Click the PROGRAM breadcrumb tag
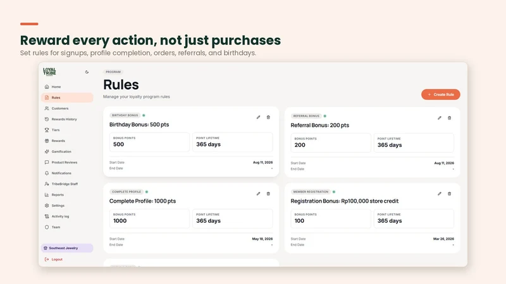This screenshot has height=284, width=506. pyautogui.click(x=113, y=72)
